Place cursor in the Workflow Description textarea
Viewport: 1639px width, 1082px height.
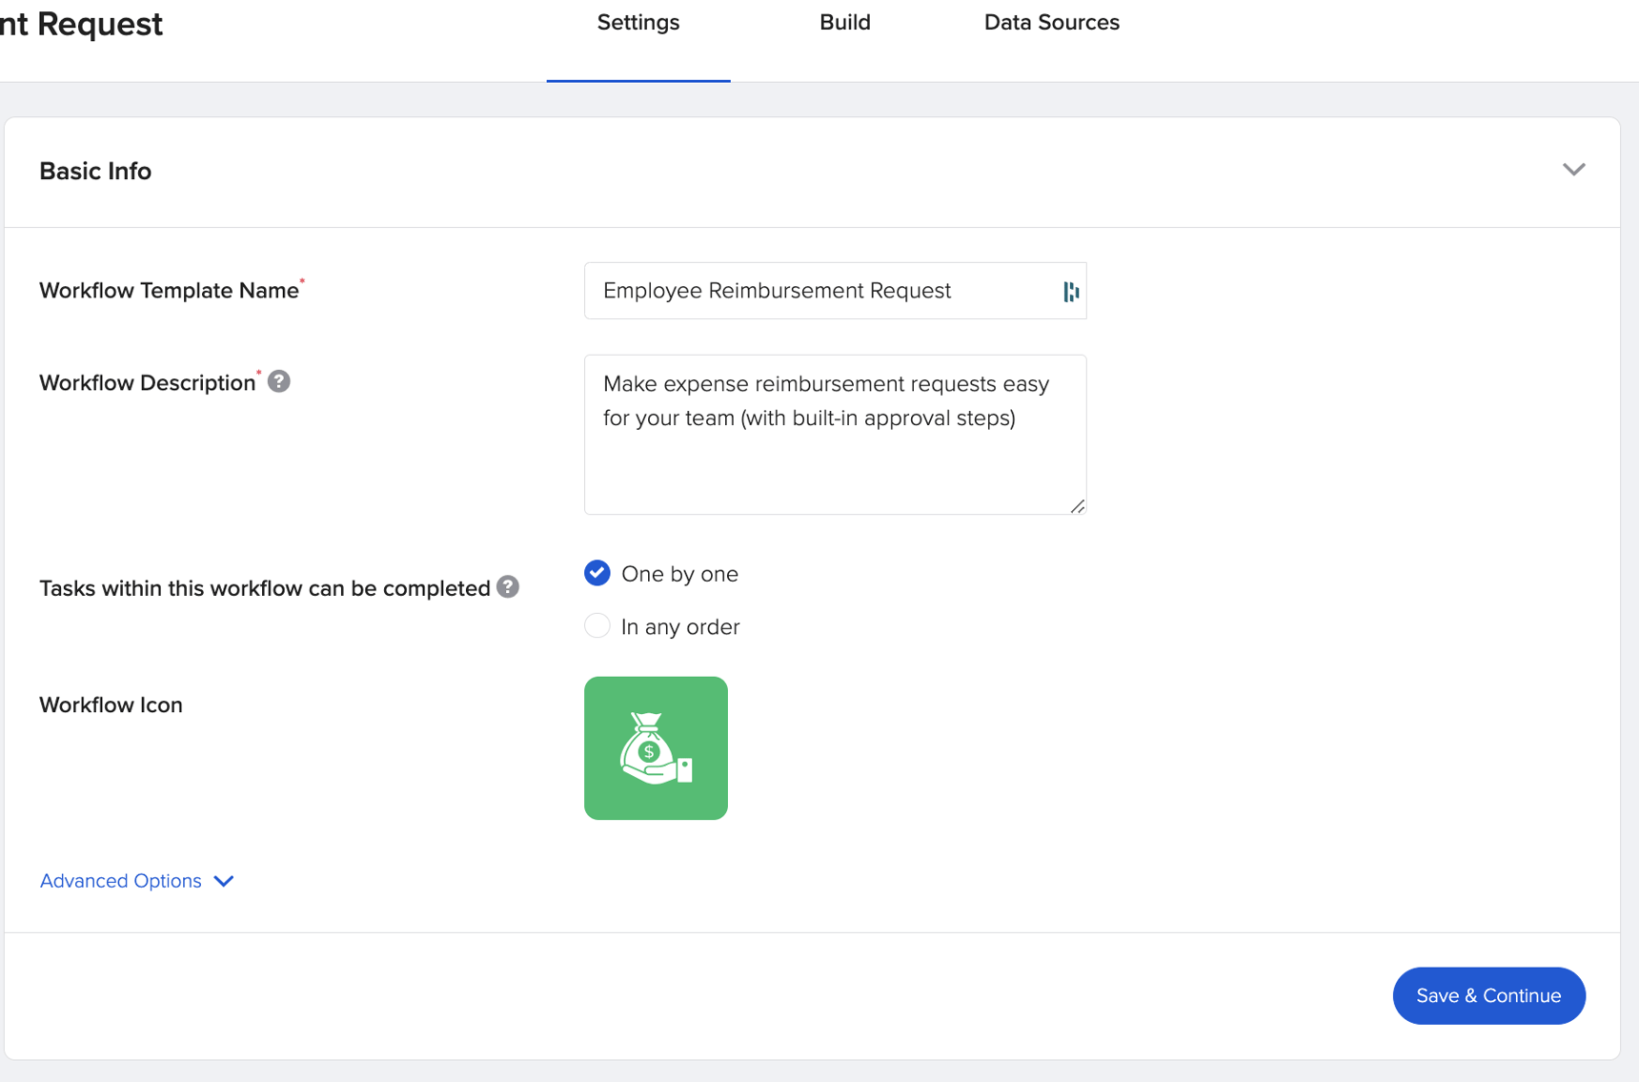[834, 436]
